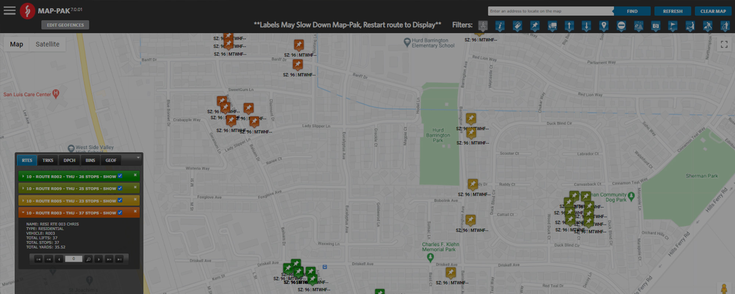Toggle the up arrow filter
Viewport: 735px width, 294px height.
click(569, 26)
